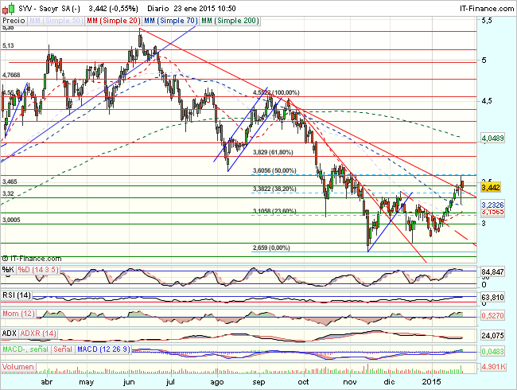Select the RSI (14) indicator label
This screenshot has width=517, height=390.
click(17, 297)
